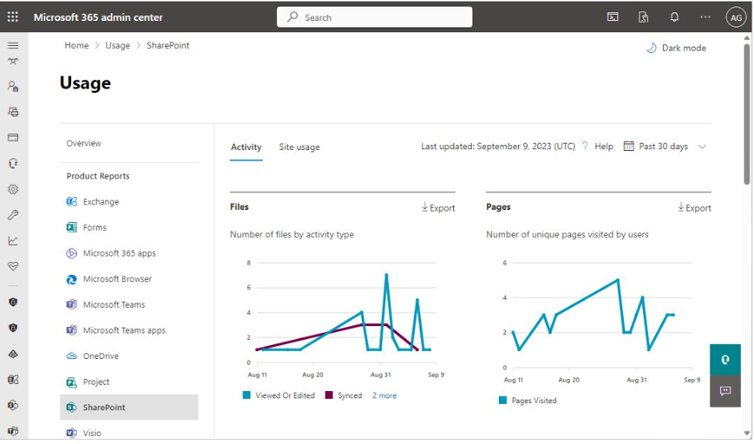Click the Microsoft Browser Edge icon
Screen dimensions: 755x444
[72, 279]
